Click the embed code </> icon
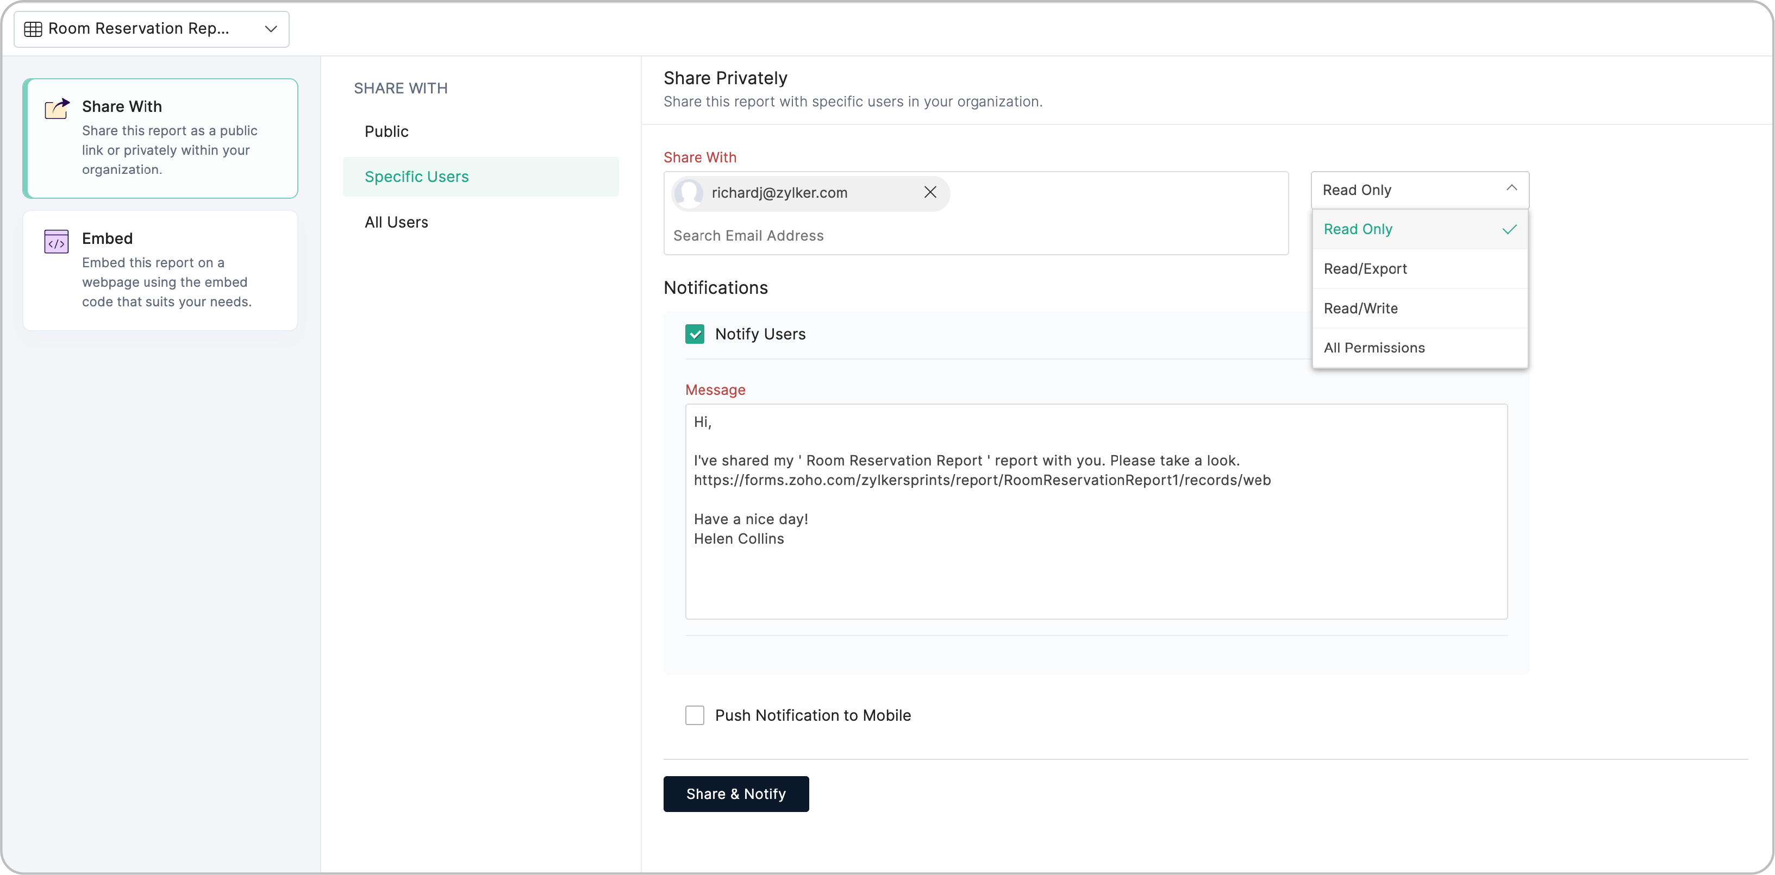Image resolution: width=1775 pixels, height=875 pixels. (57, 241)
